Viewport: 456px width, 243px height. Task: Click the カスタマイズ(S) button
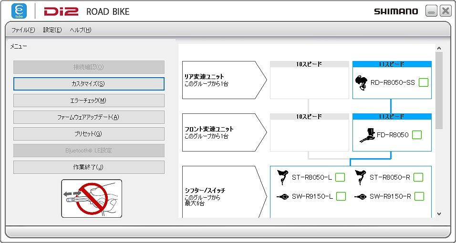[x=89, y=84]
